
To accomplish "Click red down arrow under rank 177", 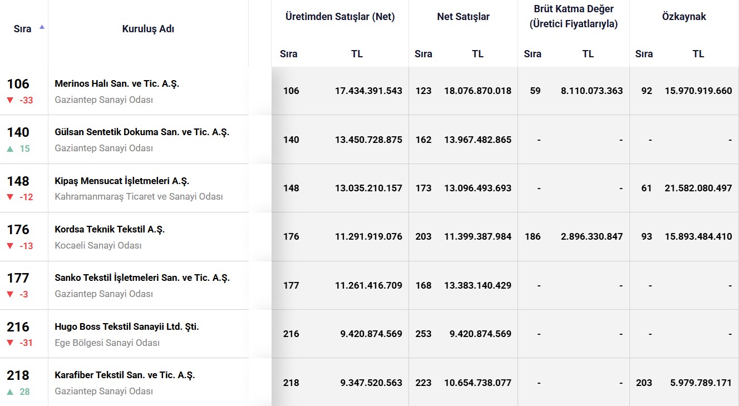I will click(10, 294).
